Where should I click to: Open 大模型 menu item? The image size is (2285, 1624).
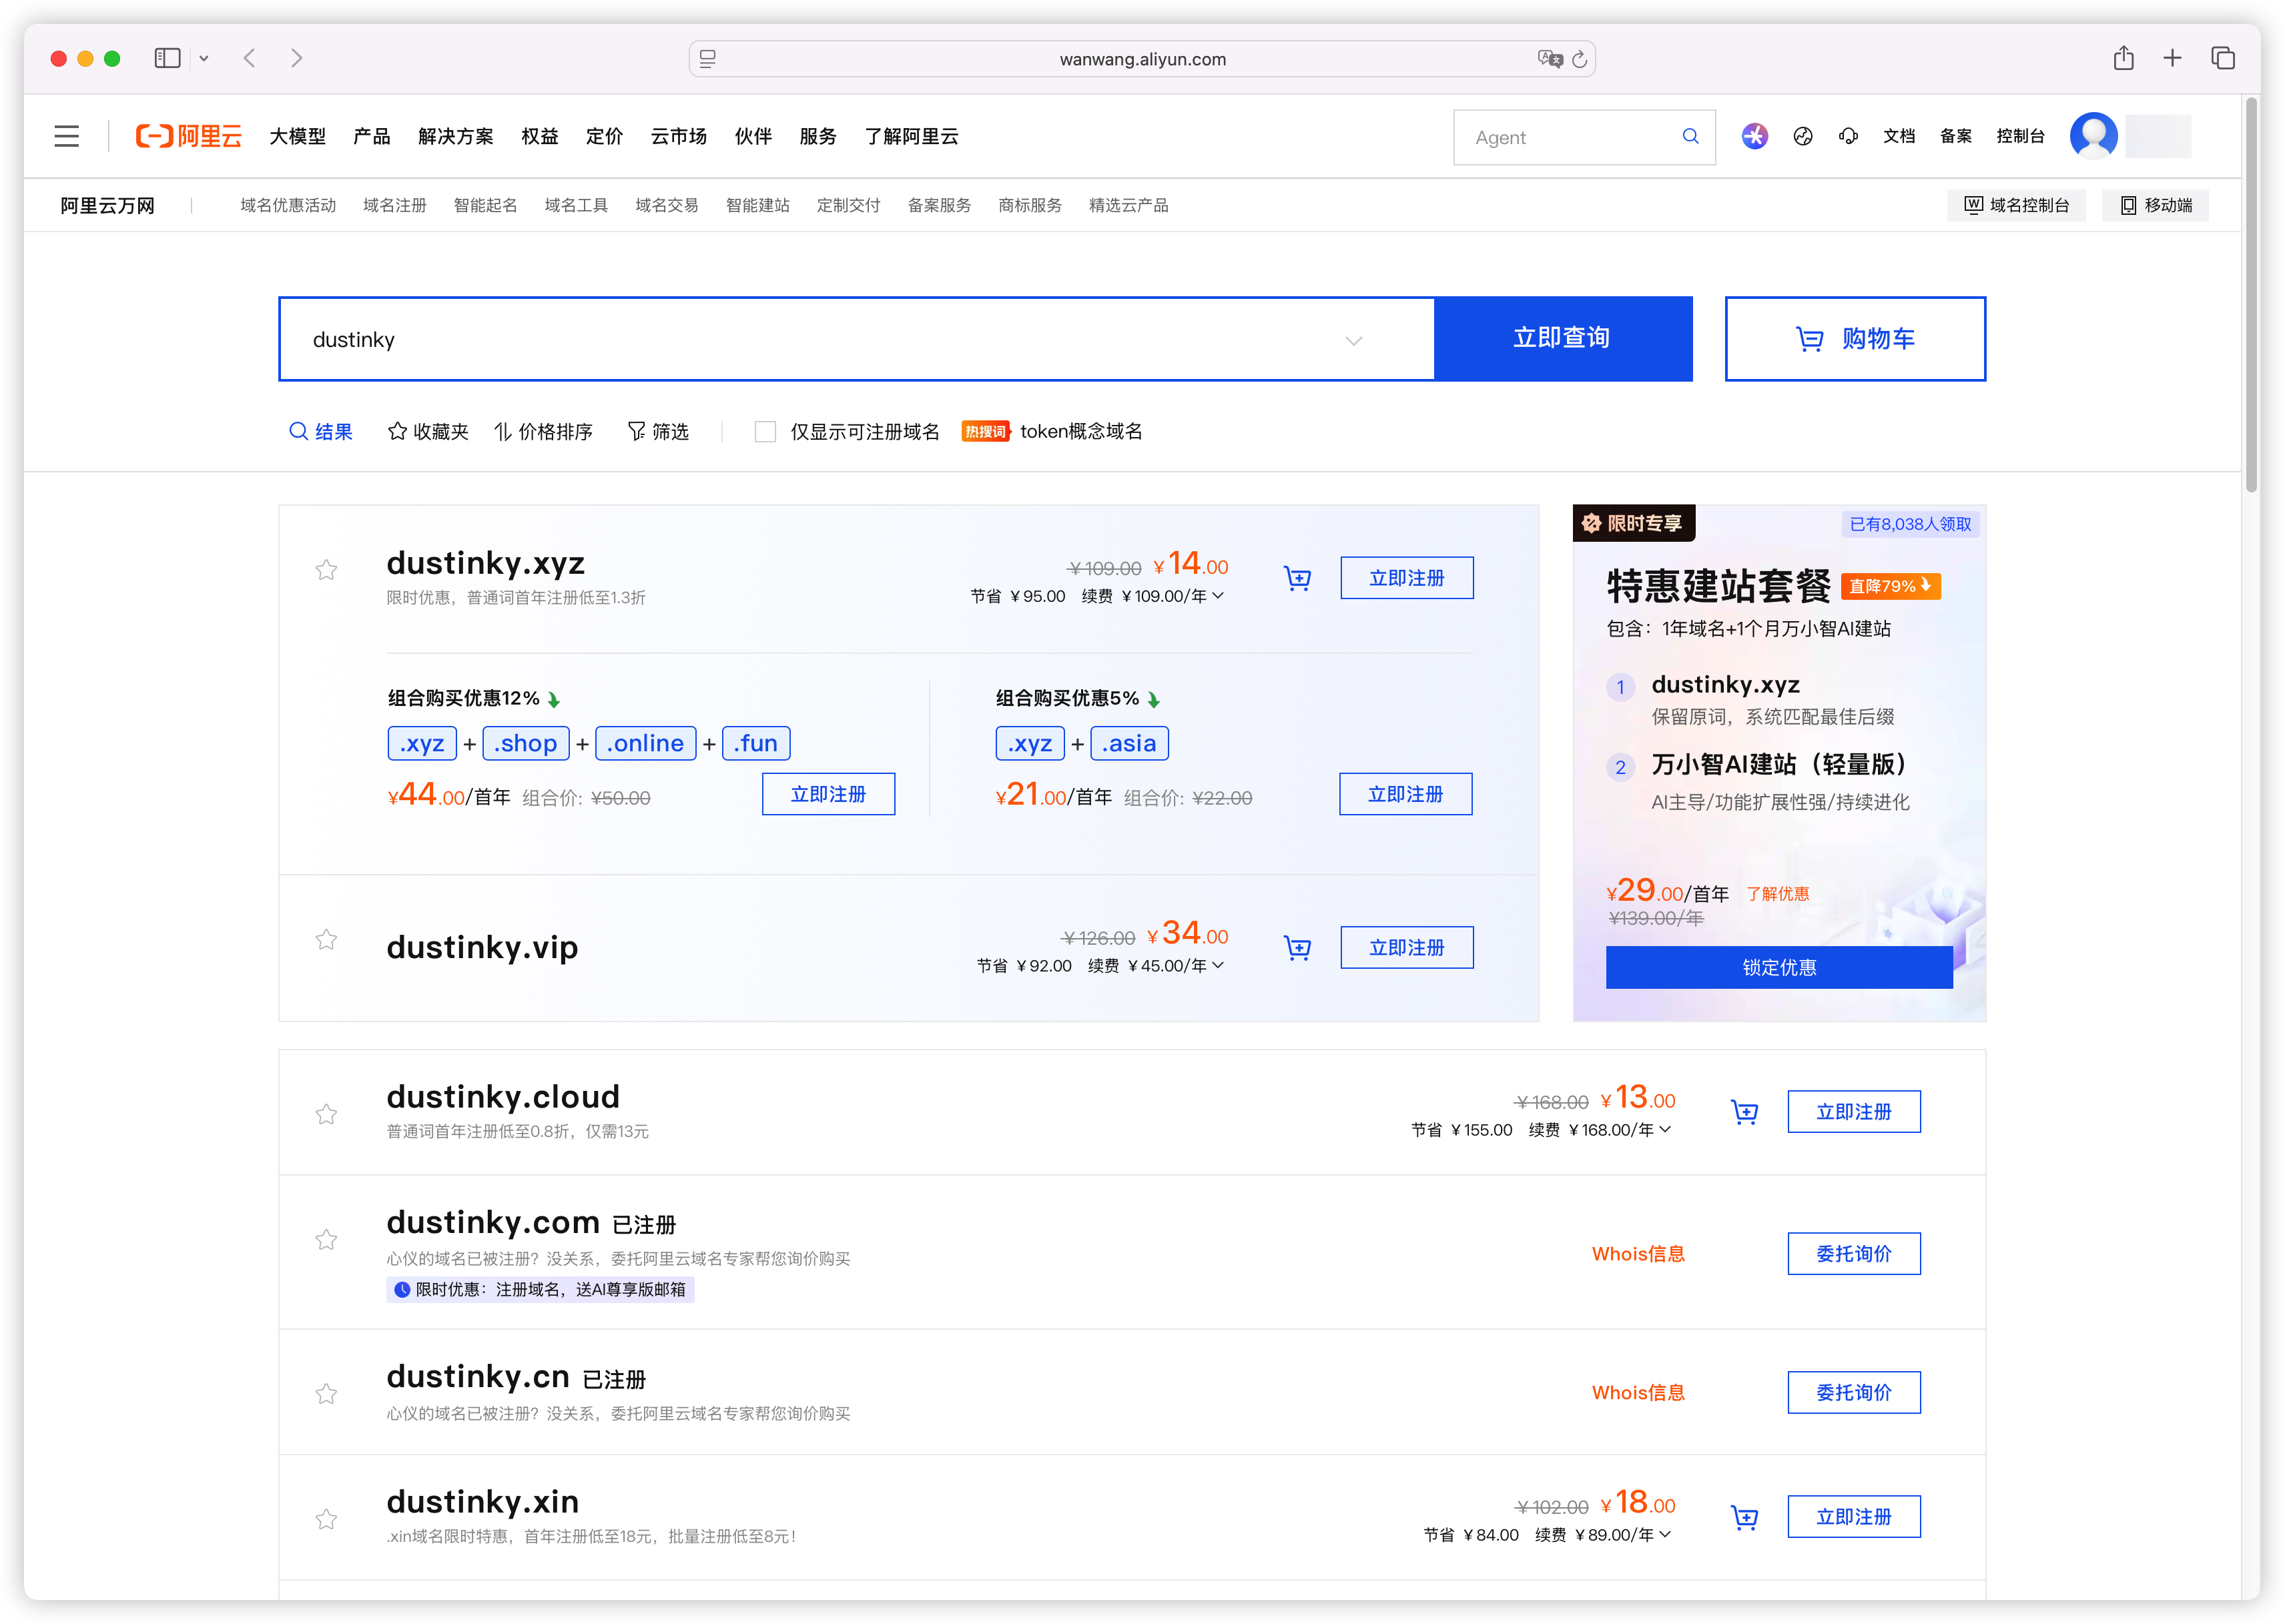297,136
